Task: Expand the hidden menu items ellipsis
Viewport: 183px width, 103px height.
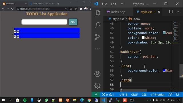Action: point(123,4)
